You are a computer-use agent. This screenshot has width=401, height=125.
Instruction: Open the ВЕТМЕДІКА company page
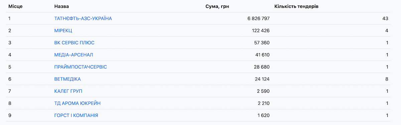click(x=68, y=79)
